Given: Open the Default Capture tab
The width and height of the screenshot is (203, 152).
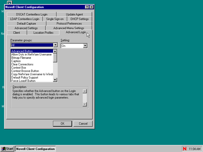Looking at the screenshot, I should point(26,24).
